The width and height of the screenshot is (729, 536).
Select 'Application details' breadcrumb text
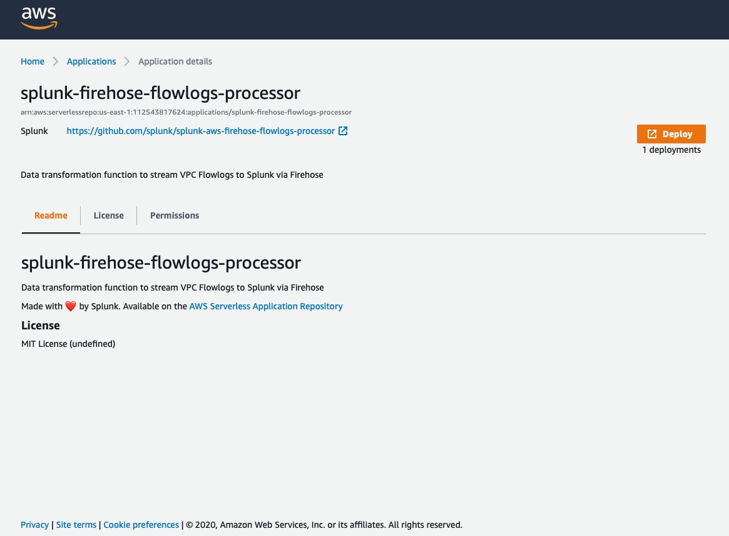175,61
